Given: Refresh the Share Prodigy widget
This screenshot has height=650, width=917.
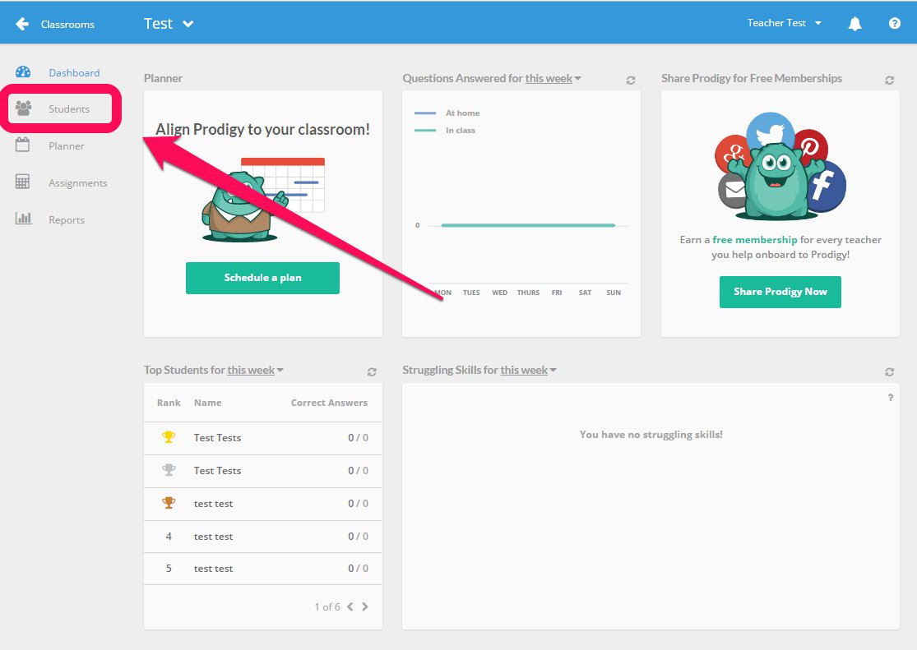Looking at the screenshot, I should [x=889, y=80].
